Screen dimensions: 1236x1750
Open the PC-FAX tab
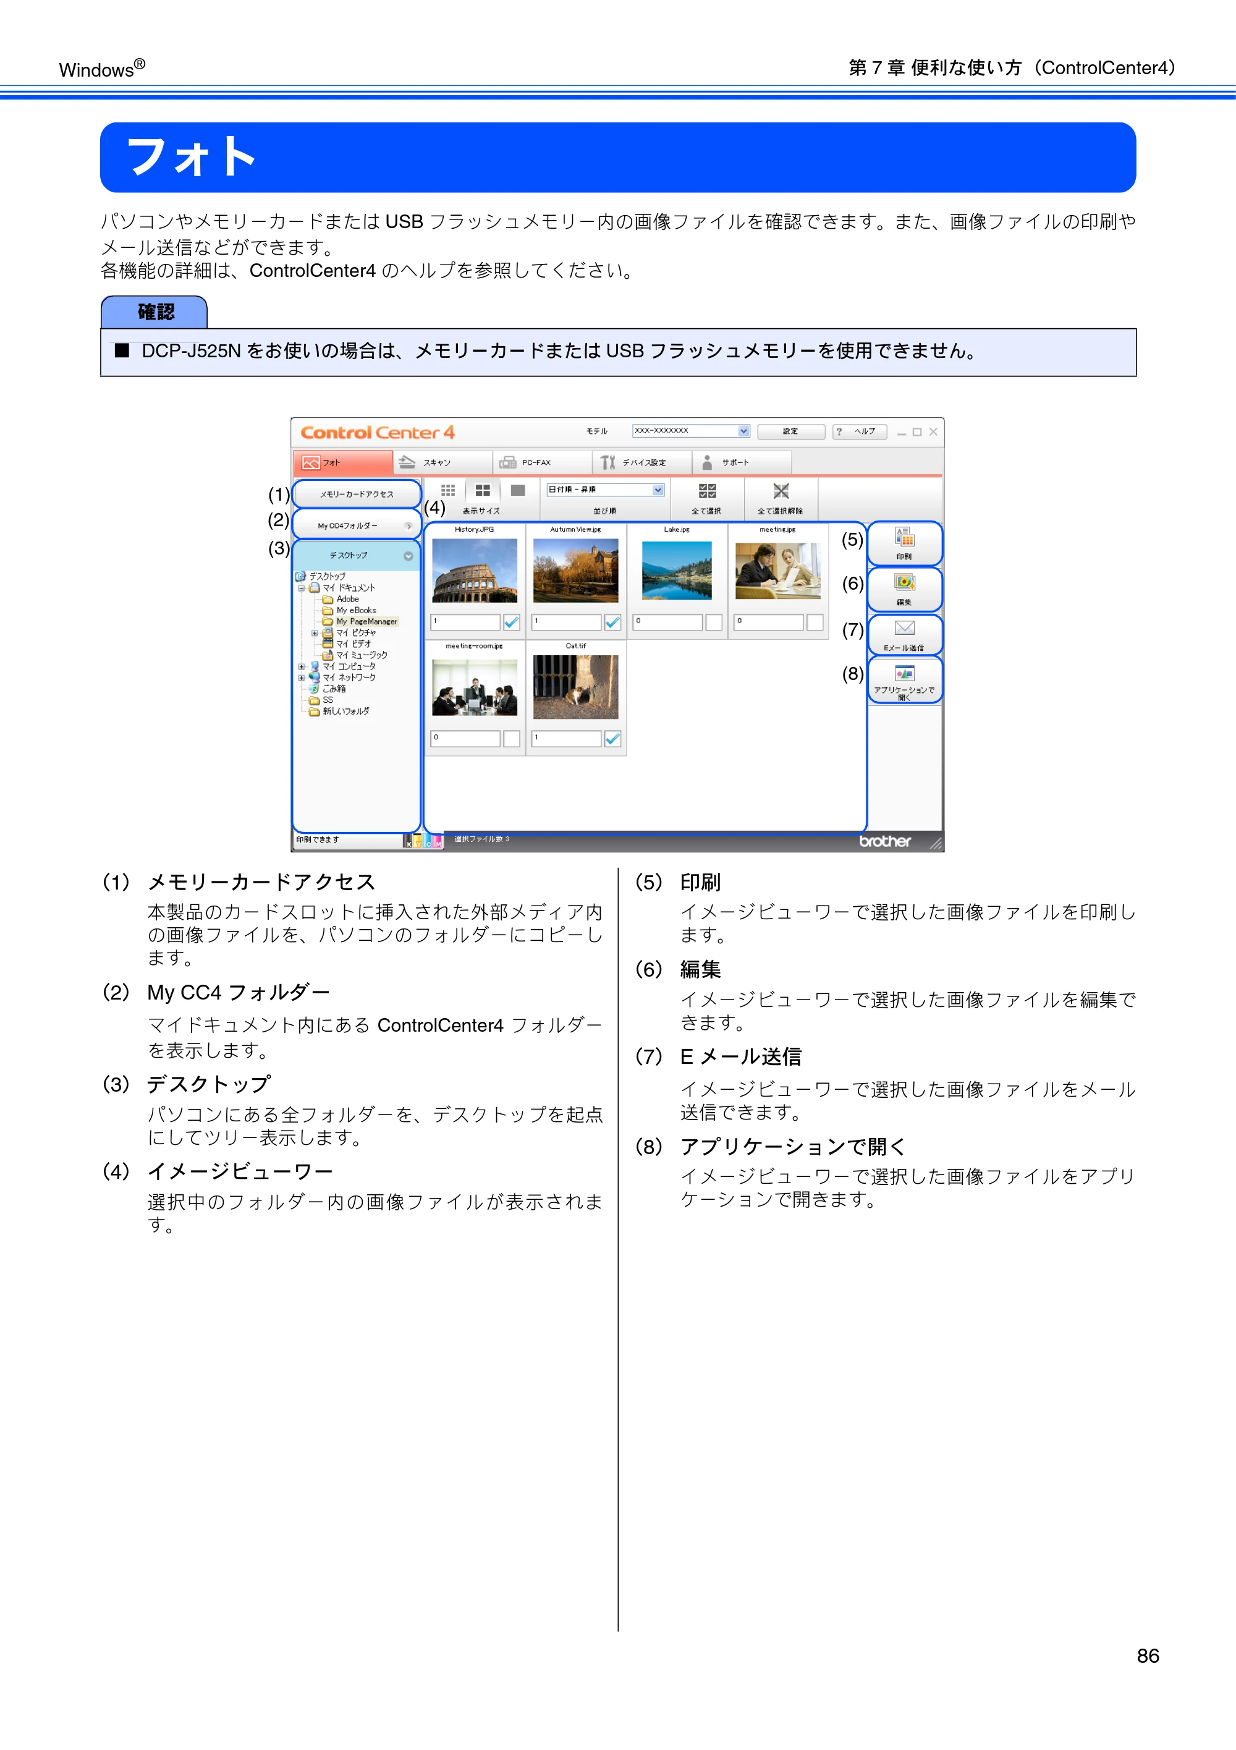click(x=543, y=462)
